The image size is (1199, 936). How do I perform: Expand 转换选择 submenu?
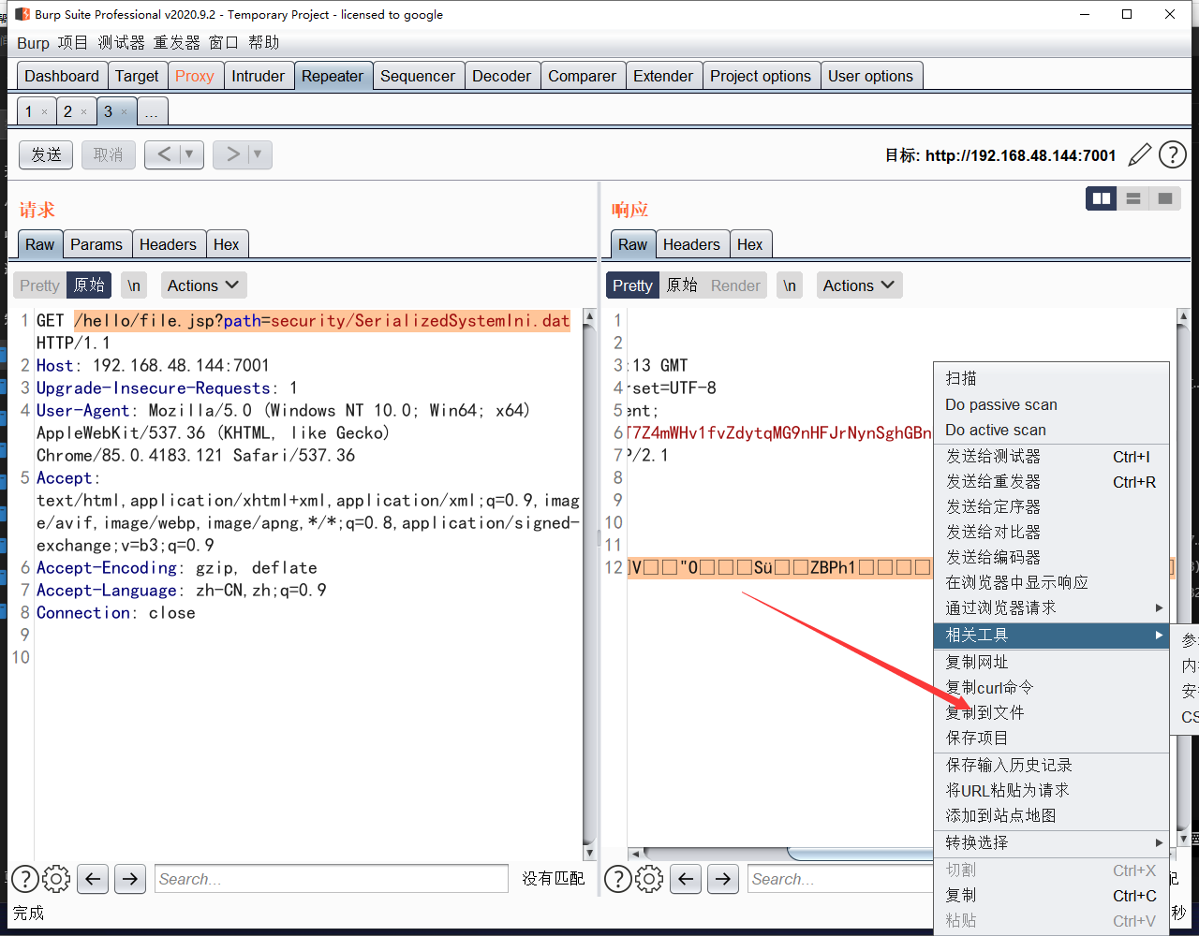coord(1051,842)
